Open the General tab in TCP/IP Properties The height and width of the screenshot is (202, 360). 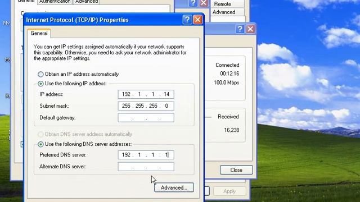click(x=39, y=34)
